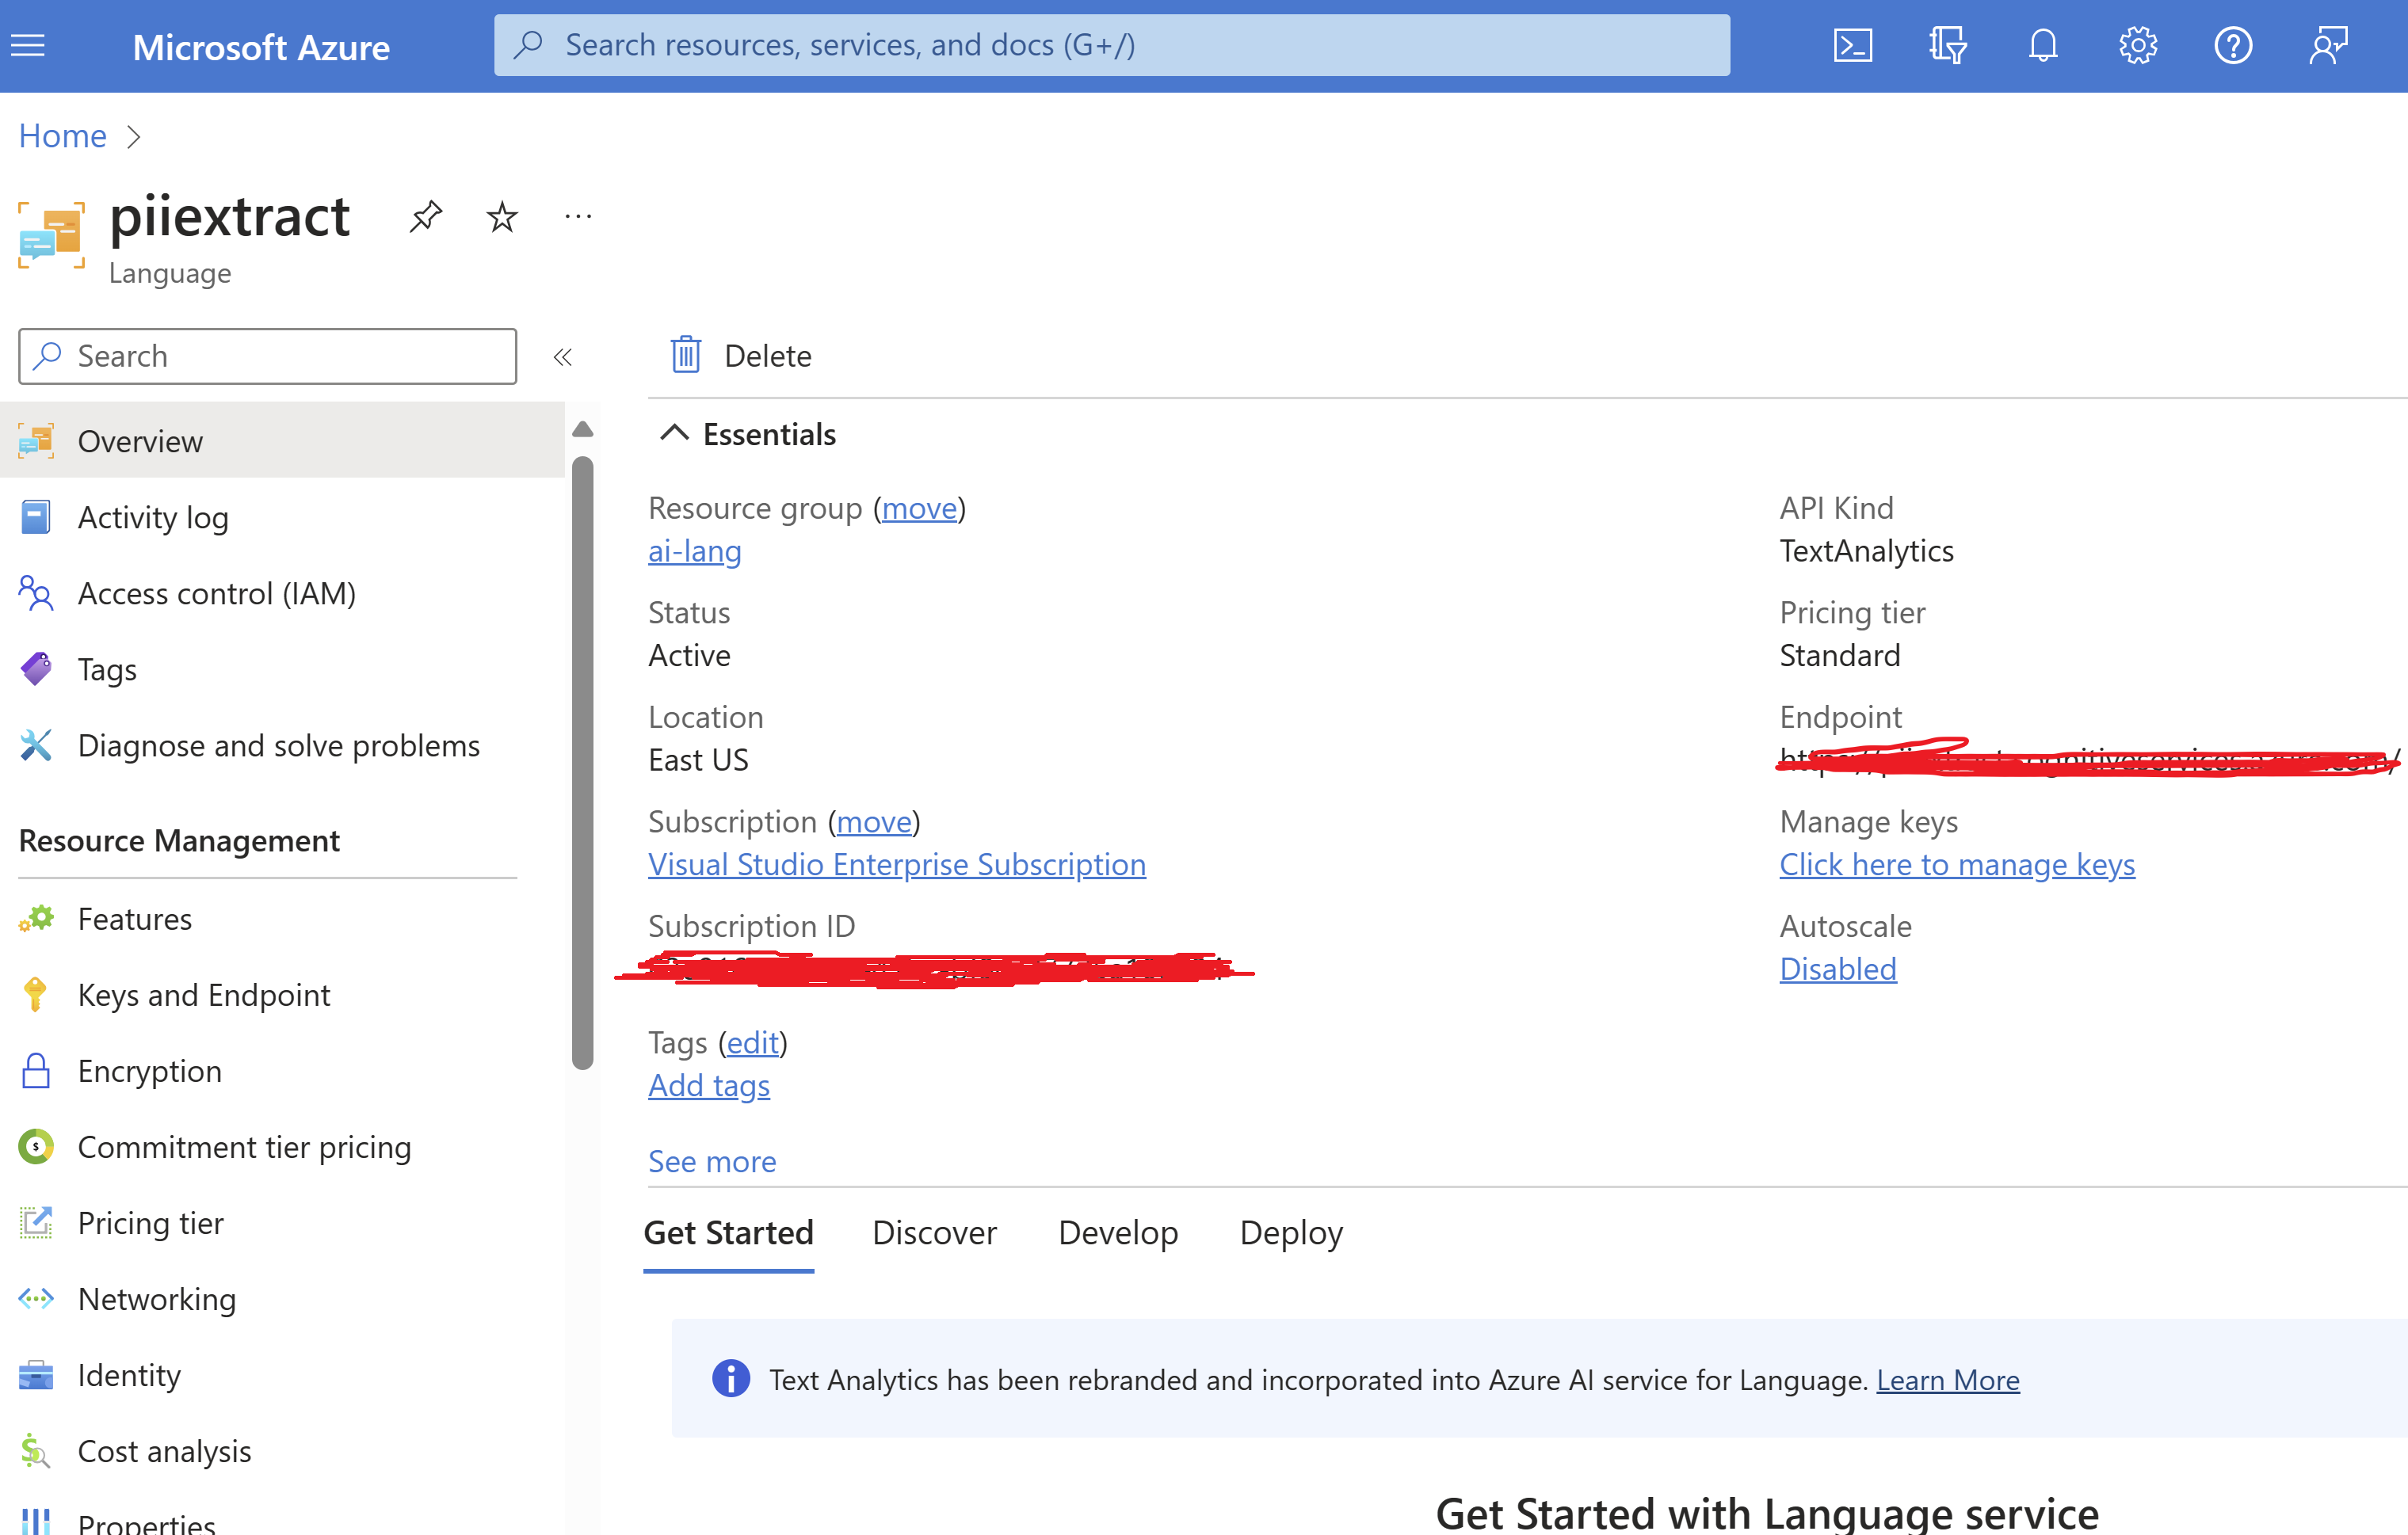This screenshot has width=2408, height=1535.
Task: Switch to the Discover tab
Action: click(934, 1232)
